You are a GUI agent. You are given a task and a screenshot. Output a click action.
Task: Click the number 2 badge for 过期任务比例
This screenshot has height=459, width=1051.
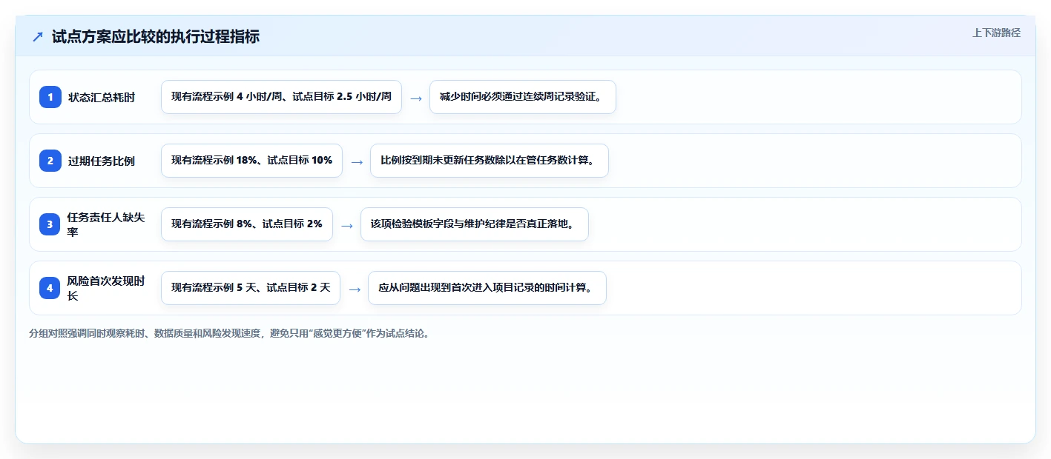pyautogui.click(x=50, y=161)
